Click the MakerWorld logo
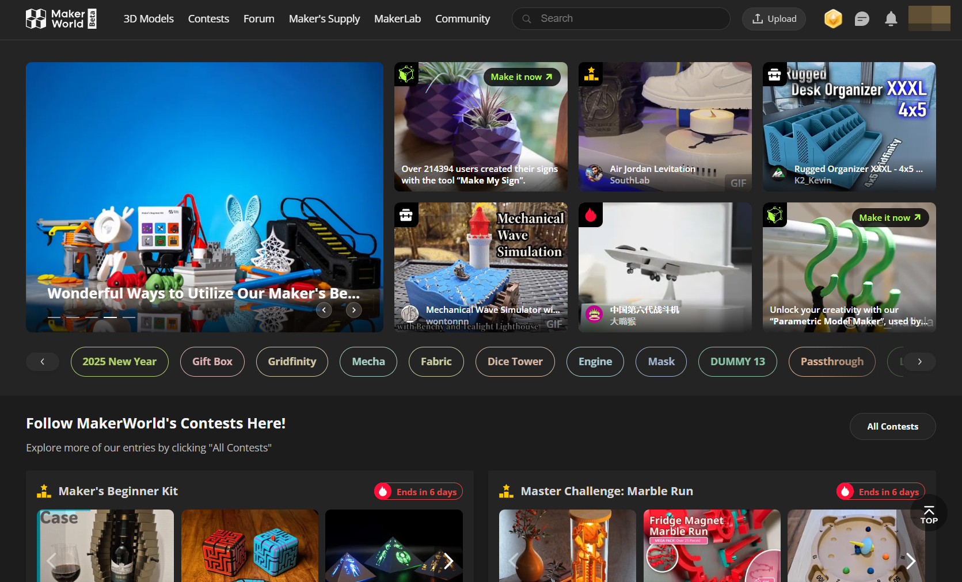 (x=61, y=19)
